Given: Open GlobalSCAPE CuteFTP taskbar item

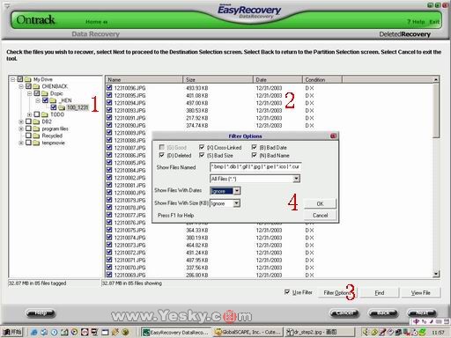Looking at the screenshot, I should pos(248,332).
